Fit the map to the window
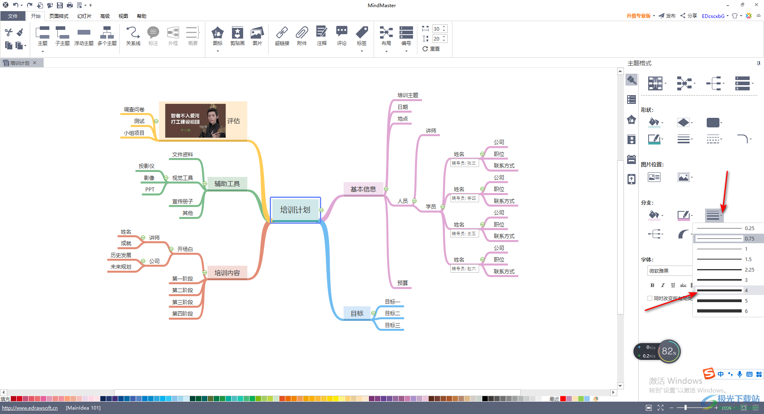Screen dimensions: 764x414 tap(661, 408)
